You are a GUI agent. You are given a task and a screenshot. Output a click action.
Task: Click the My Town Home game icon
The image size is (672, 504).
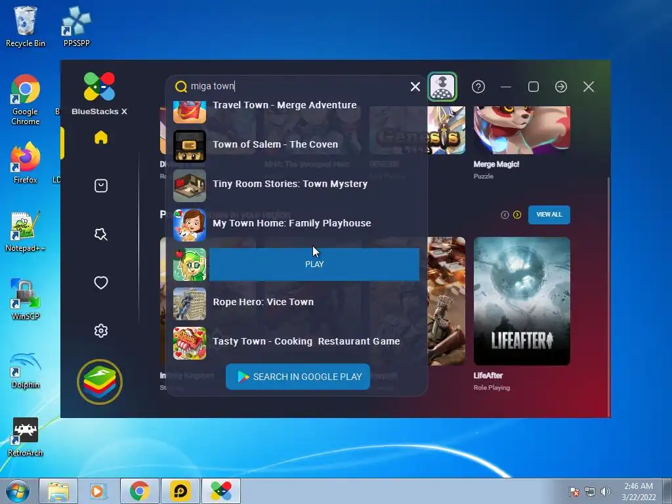pos(190,225)
